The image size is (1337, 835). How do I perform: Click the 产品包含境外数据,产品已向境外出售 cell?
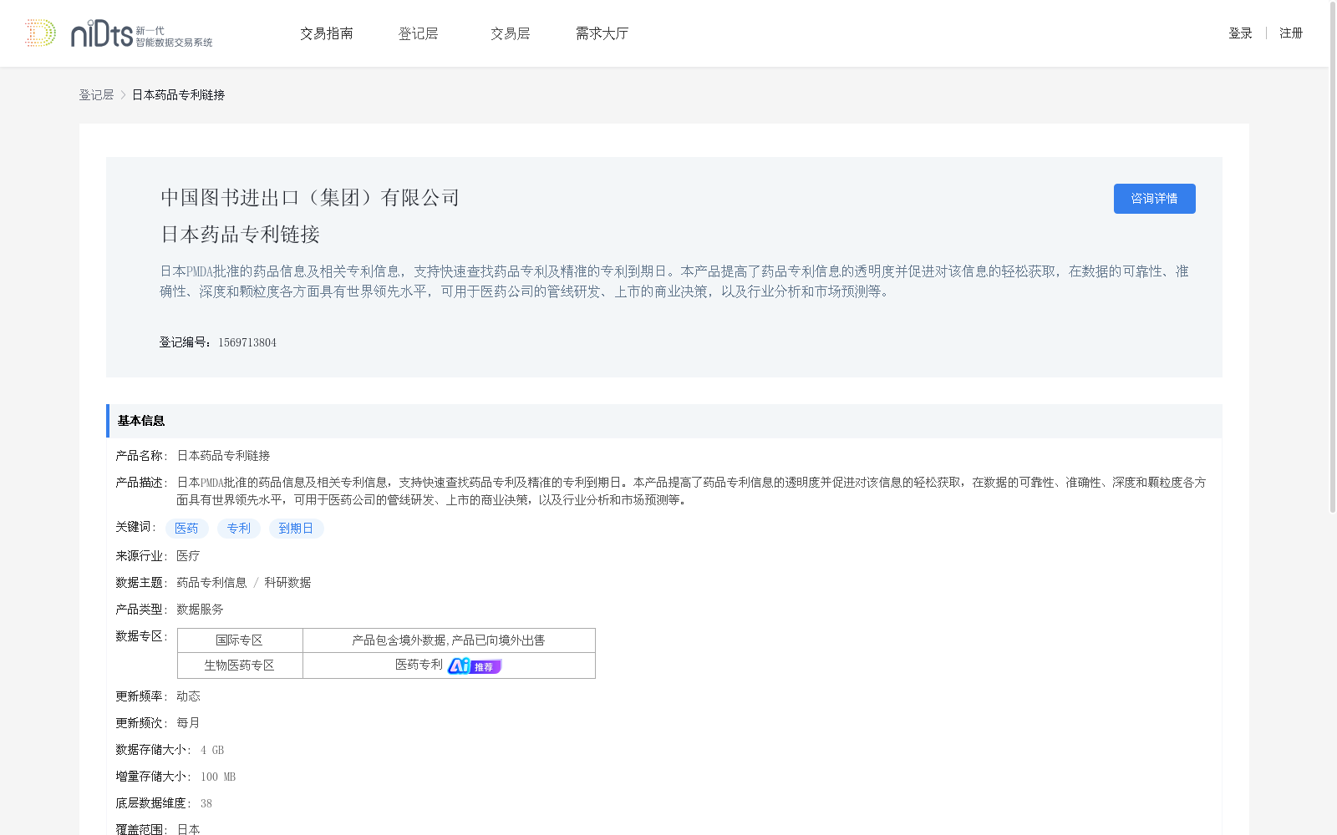[449, 640]
